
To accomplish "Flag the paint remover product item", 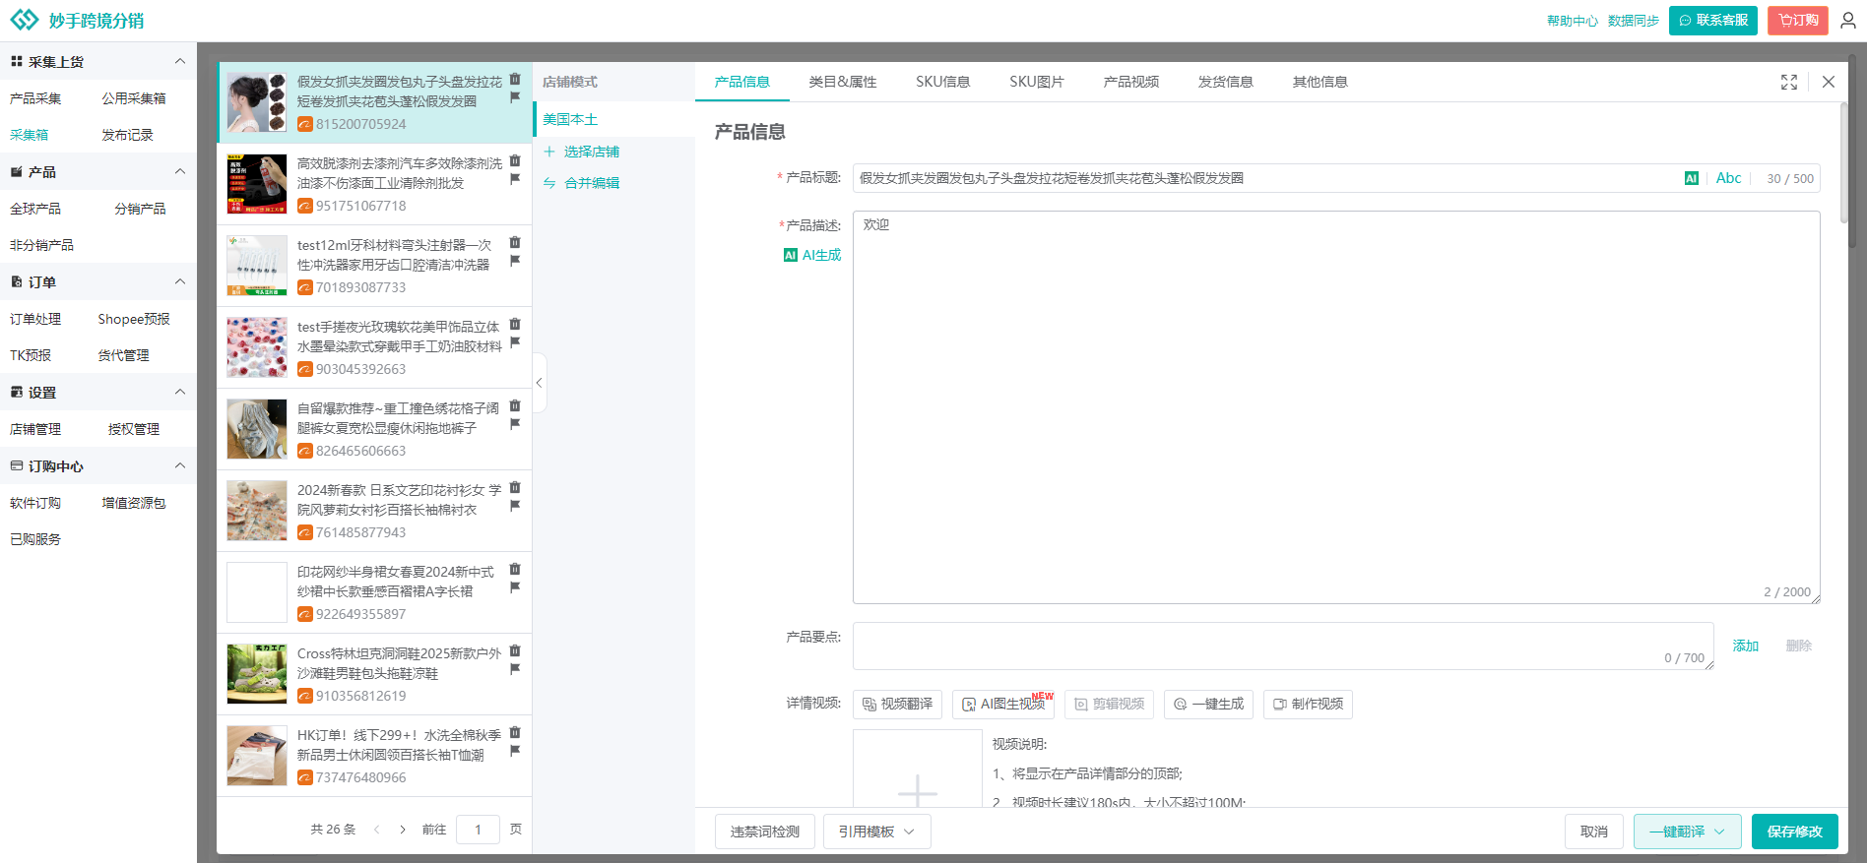I will coord(515,179).
